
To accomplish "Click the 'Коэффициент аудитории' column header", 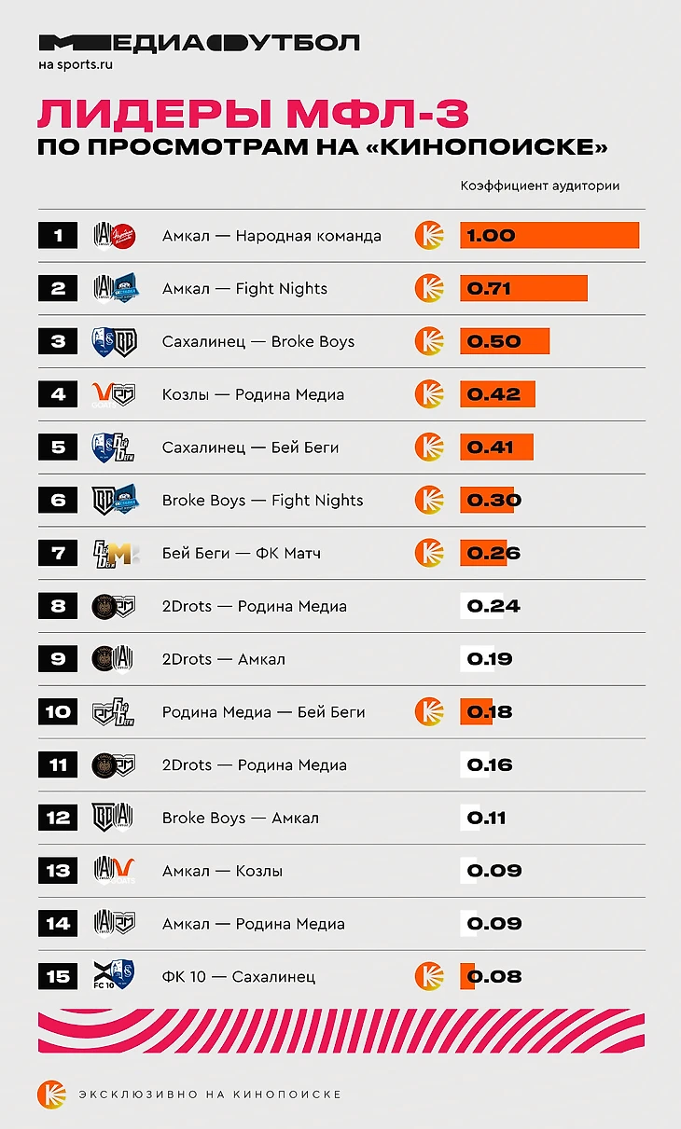I will (x=539, y=186).
